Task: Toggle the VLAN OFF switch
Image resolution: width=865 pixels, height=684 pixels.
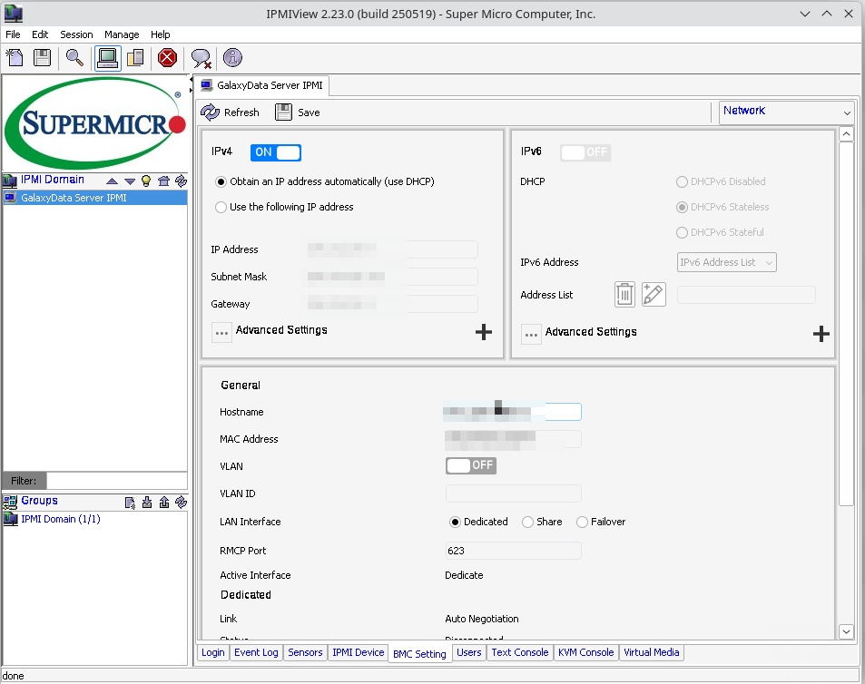Action: tap(471, 465)
